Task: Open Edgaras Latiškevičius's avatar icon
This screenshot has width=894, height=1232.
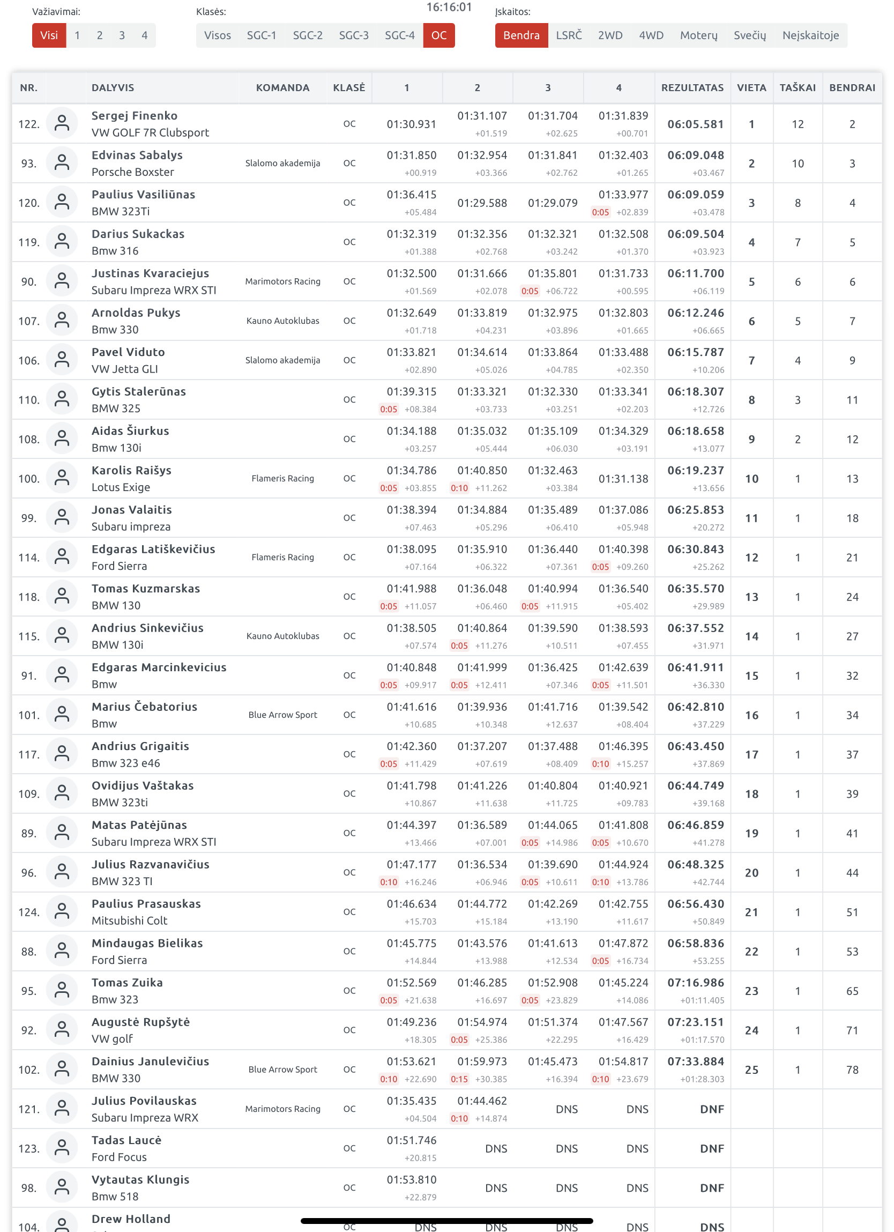Action: (x=63, y=557)
